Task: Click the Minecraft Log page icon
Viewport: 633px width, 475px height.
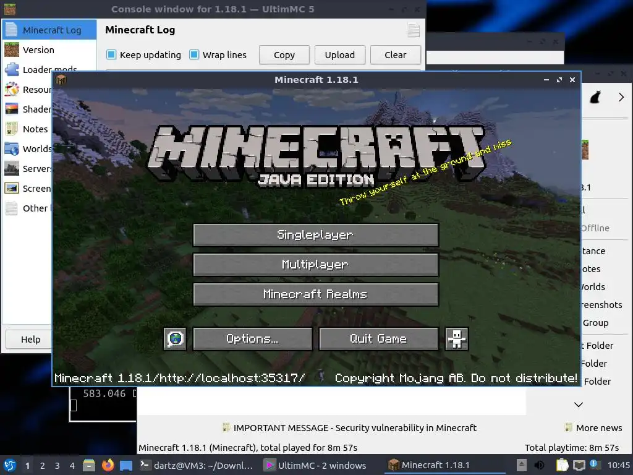Action: click(12, 30)
